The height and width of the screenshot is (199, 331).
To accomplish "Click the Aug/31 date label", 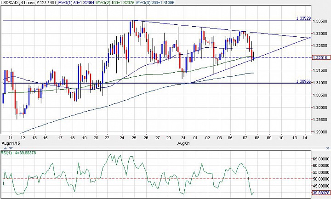I will coord(183,143).
